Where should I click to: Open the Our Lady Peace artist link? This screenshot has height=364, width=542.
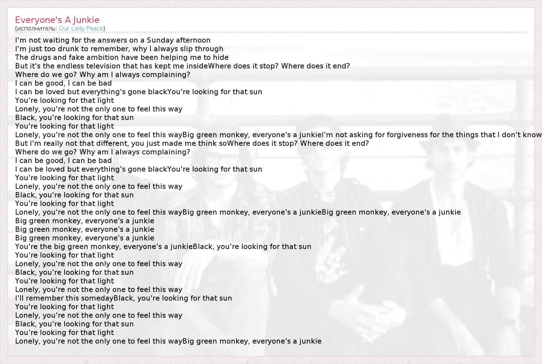81,28
